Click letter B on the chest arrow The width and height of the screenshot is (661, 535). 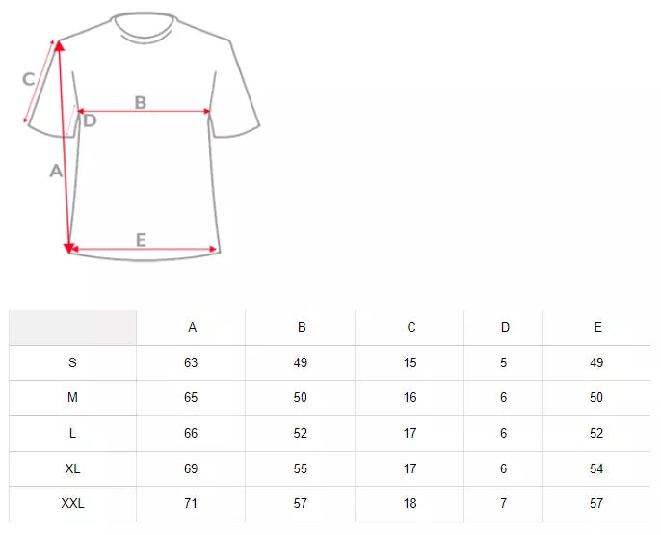point(141,102)
